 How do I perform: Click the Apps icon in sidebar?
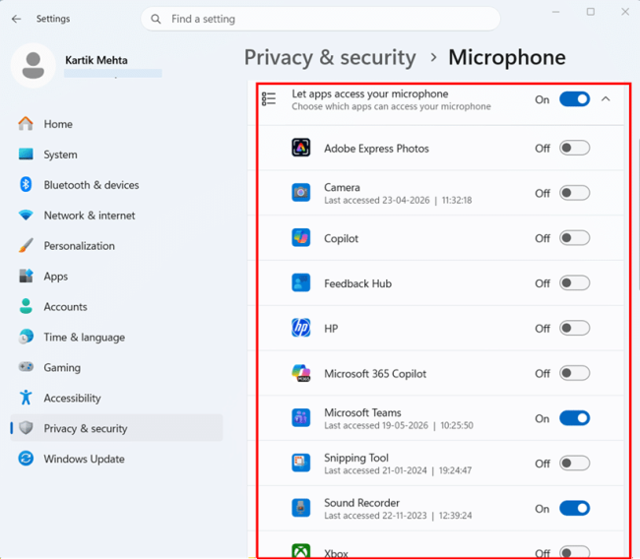(x=26, y=277)
